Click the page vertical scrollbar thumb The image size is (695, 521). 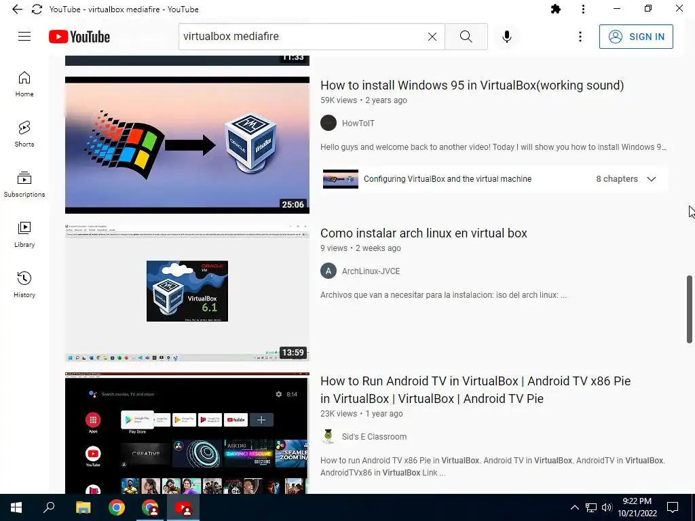[690, 309]
